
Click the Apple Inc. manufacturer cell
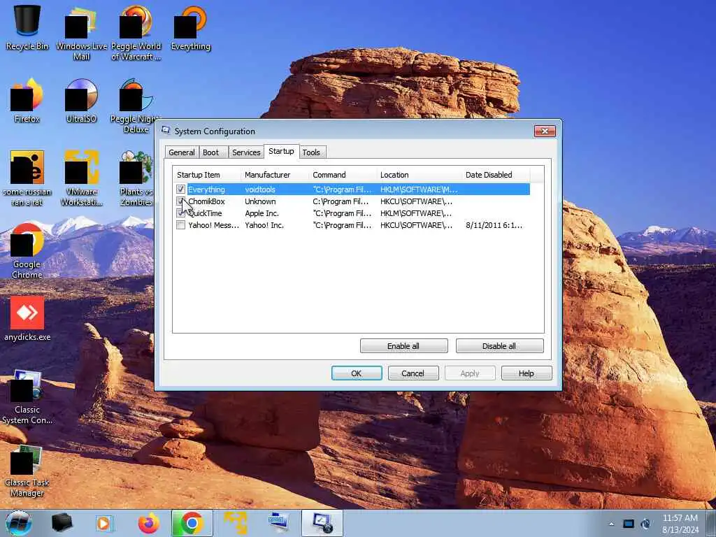pyautogui.click(x=262, y=213)
